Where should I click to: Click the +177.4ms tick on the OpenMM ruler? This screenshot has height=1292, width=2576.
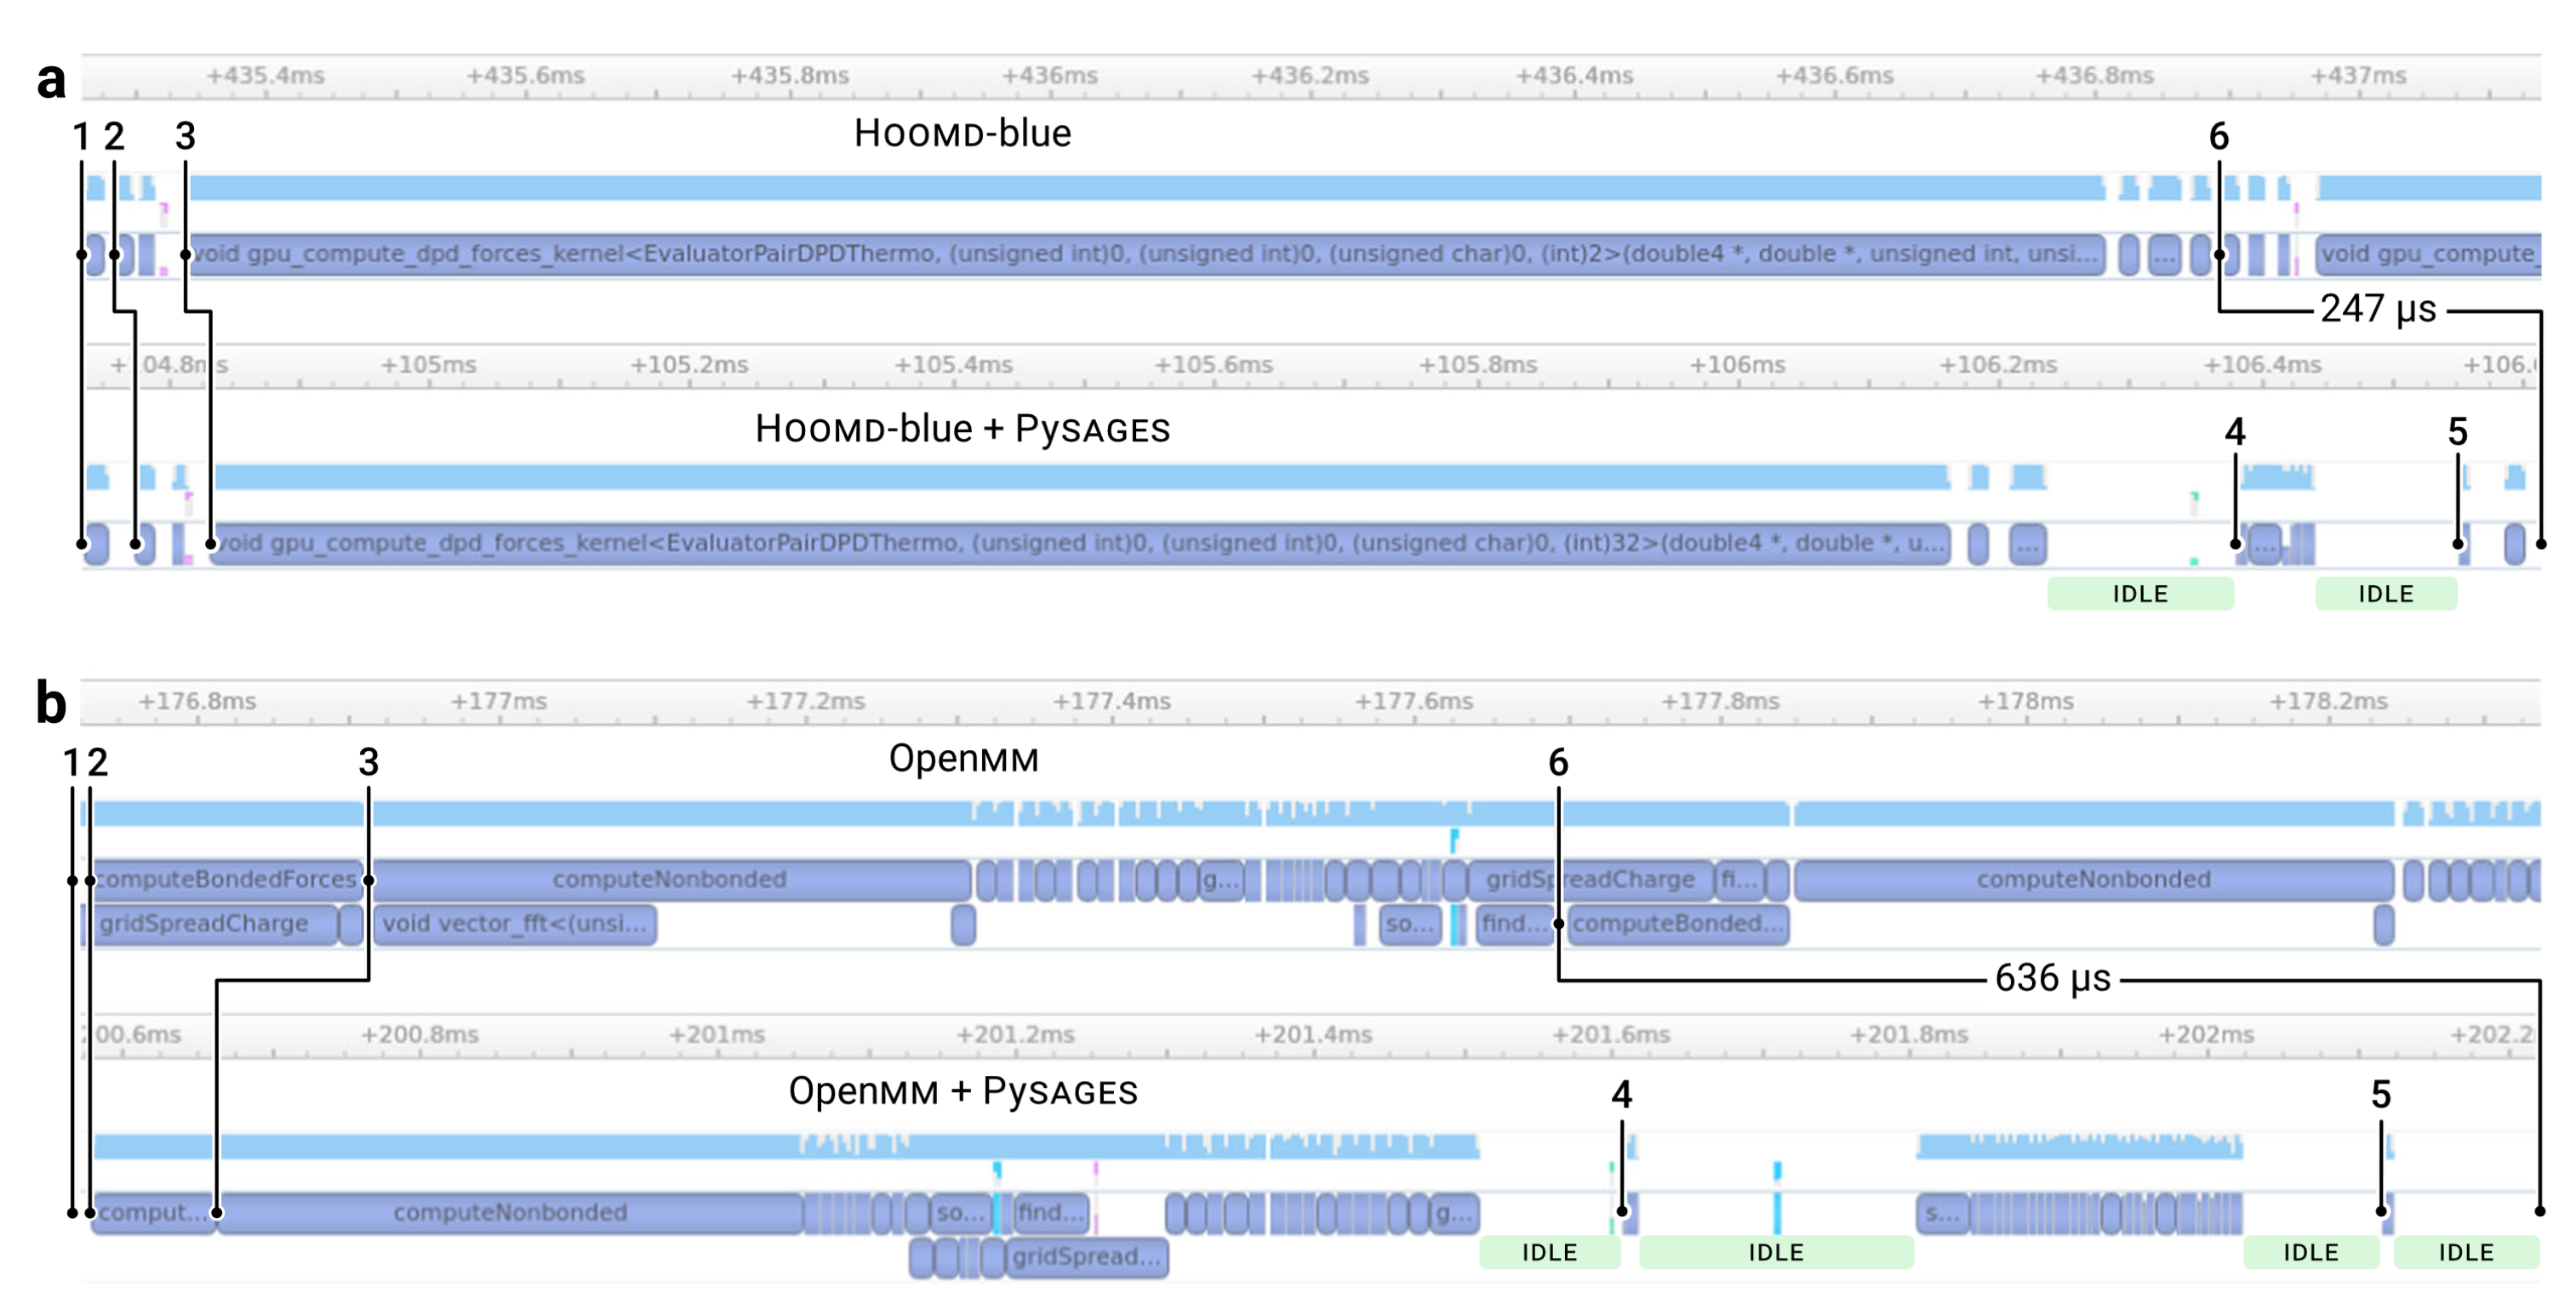[1111, 702]
